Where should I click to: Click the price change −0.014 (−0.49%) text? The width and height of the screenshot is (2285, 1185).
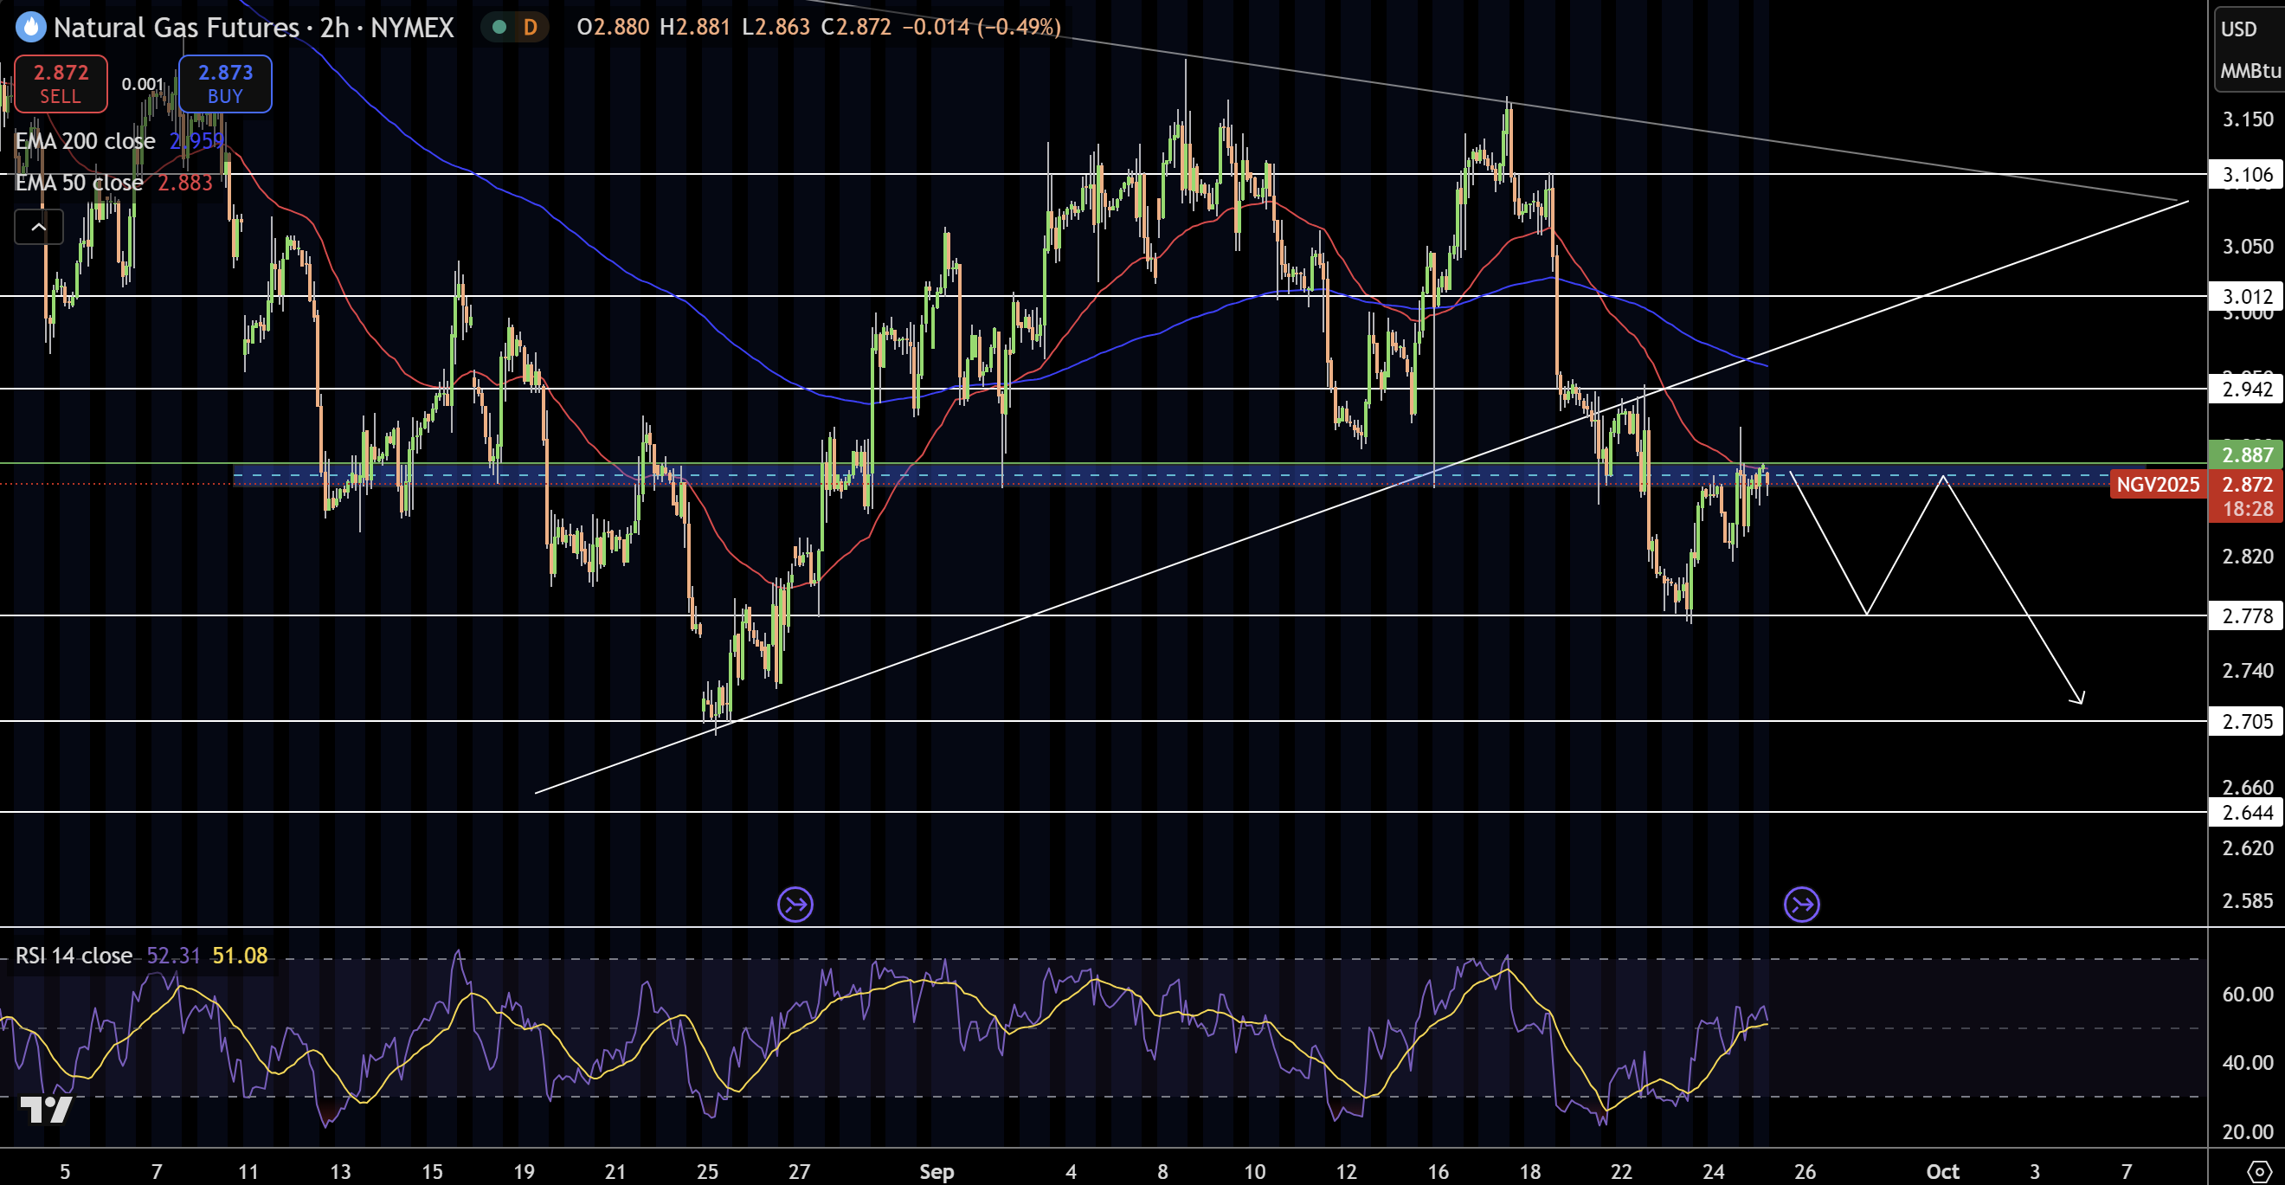pos(981,27)
